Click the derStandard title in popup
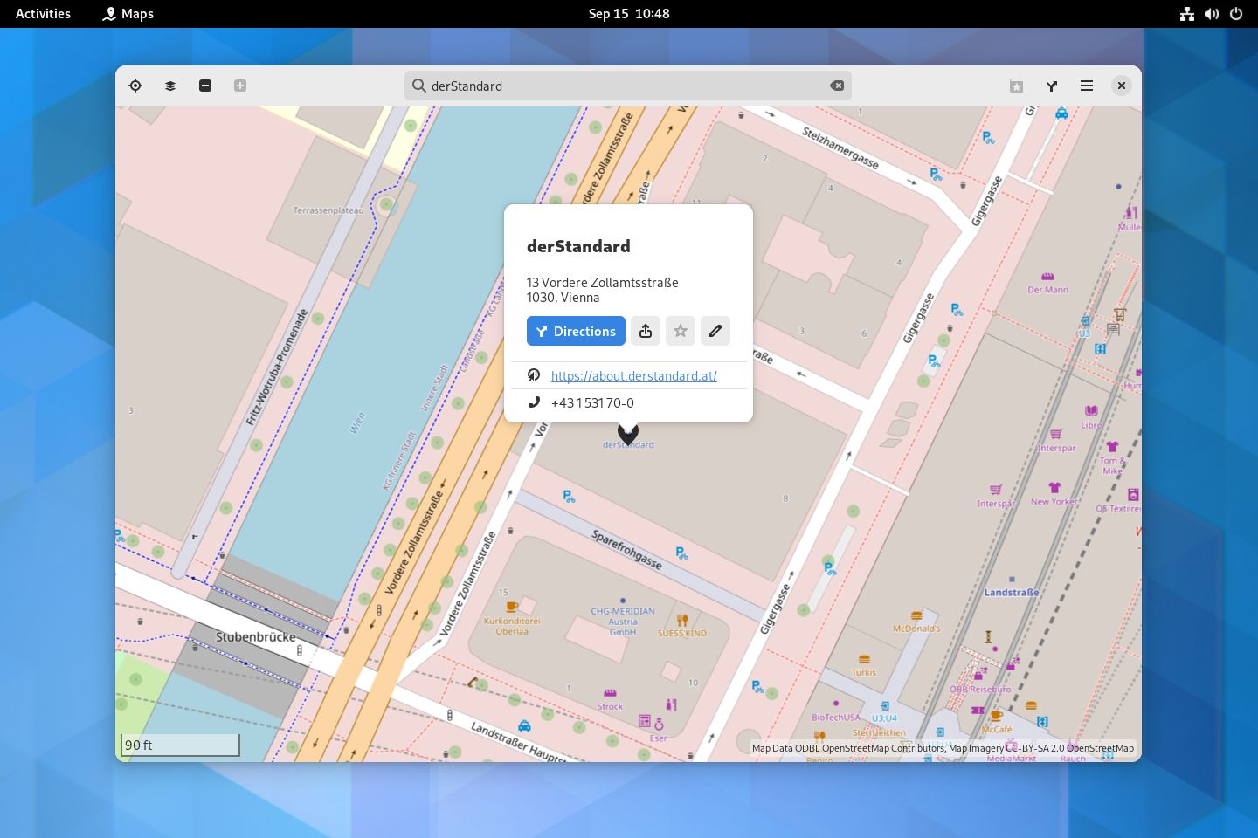Image resolution: width=1258 pixels, height=838 pixels. point(578,246)
